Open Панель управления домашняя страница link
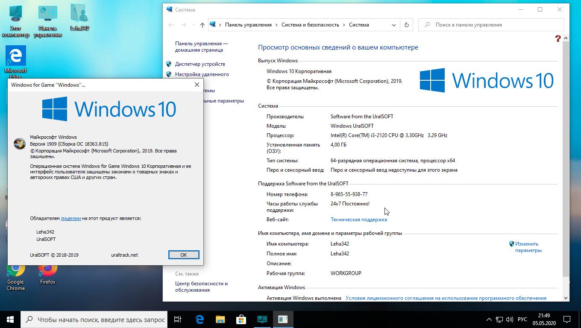The image size is (581, 328). [x=202, y=47]
